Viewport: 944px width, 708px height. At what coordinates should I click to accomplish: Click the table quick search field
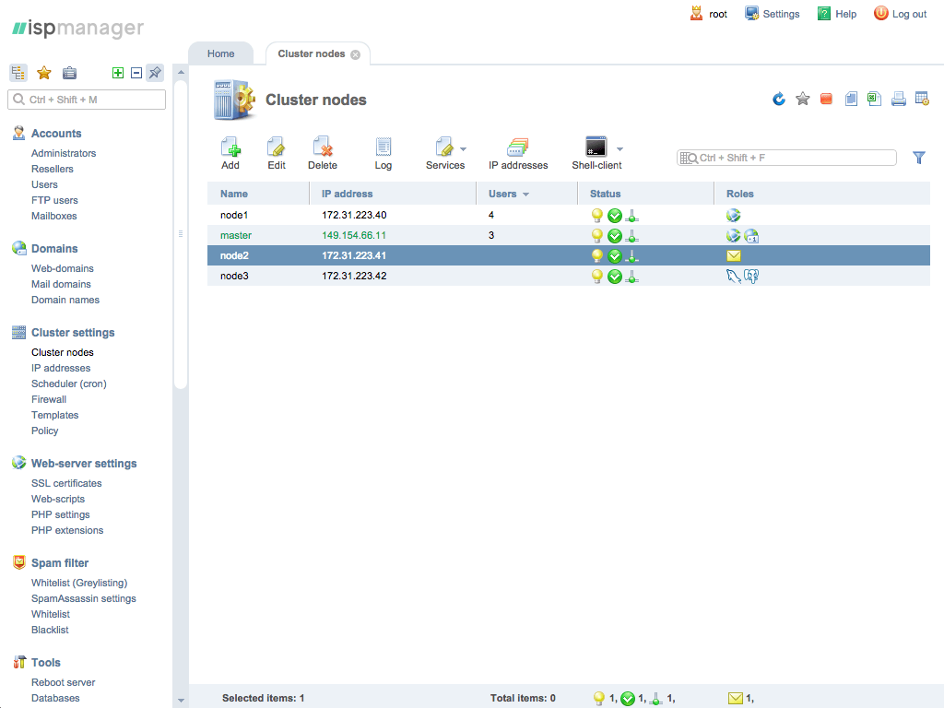click(786, 158)
